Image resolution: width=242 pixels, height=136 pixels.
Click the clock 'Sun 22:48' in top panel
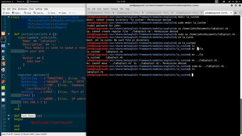pos(121,2)
